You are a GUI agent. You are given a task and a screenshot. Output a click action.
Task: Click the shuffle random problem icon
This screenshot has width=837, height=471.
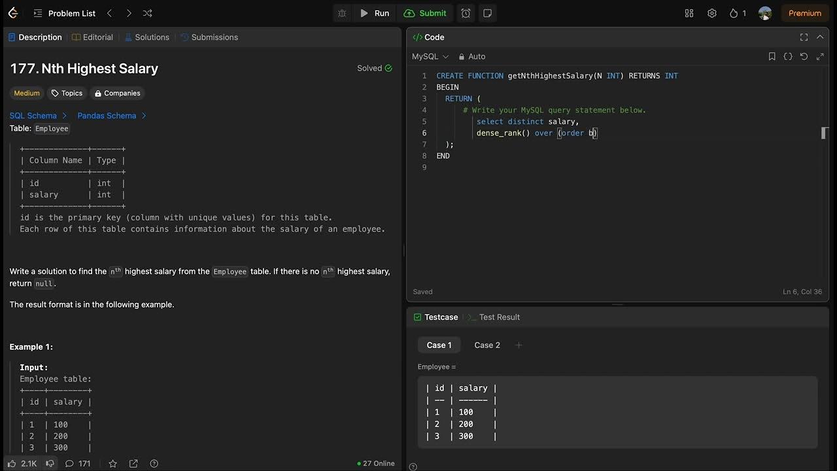[148, 13]
